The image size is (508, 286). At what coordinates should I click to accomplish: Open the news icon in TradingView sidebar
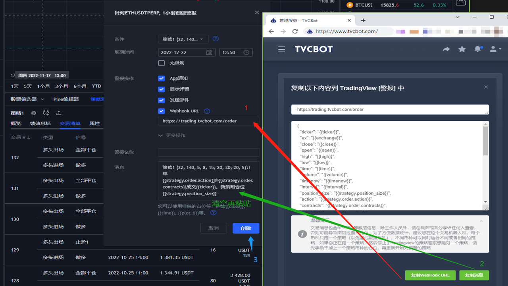click(x=460, y=3)
